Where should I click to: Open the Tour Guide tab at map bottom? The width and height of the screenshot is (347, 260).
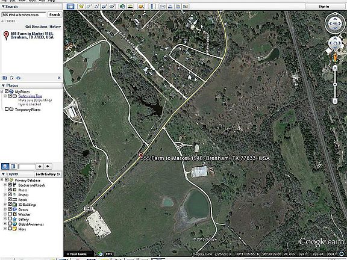pyautogui.click(x=78, y=254)
